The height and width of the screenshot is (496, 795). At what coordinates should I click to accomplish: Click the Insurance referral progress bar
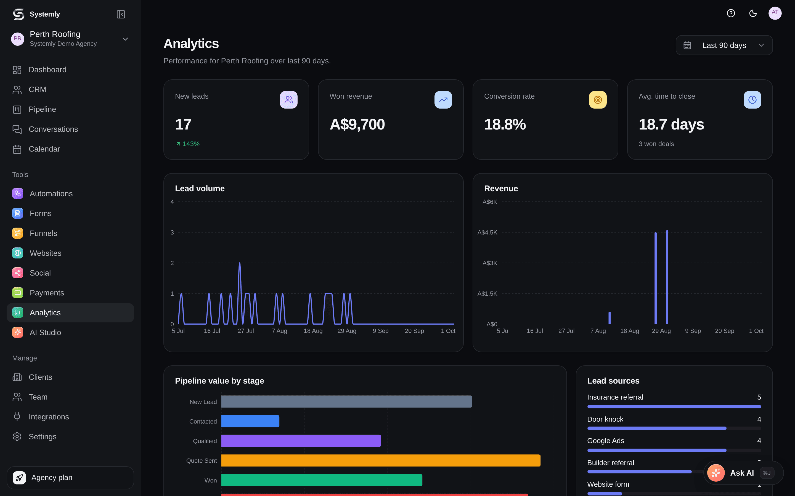click(674, 407)
